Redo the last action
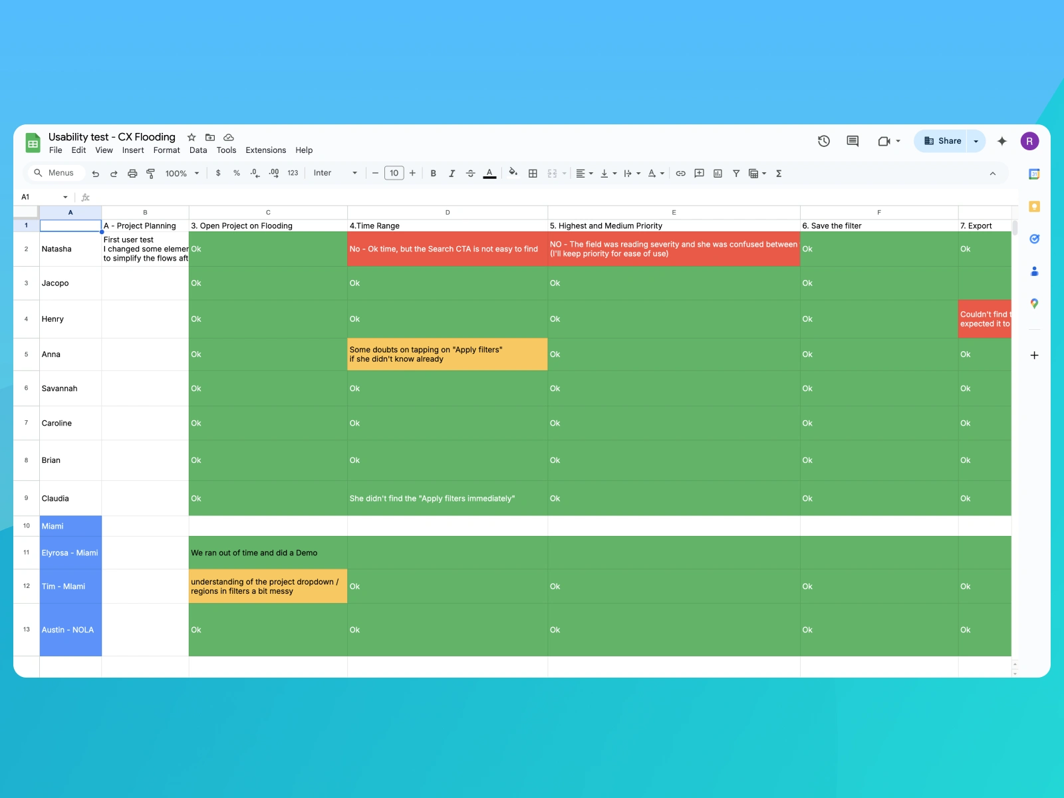 [114, 174]
